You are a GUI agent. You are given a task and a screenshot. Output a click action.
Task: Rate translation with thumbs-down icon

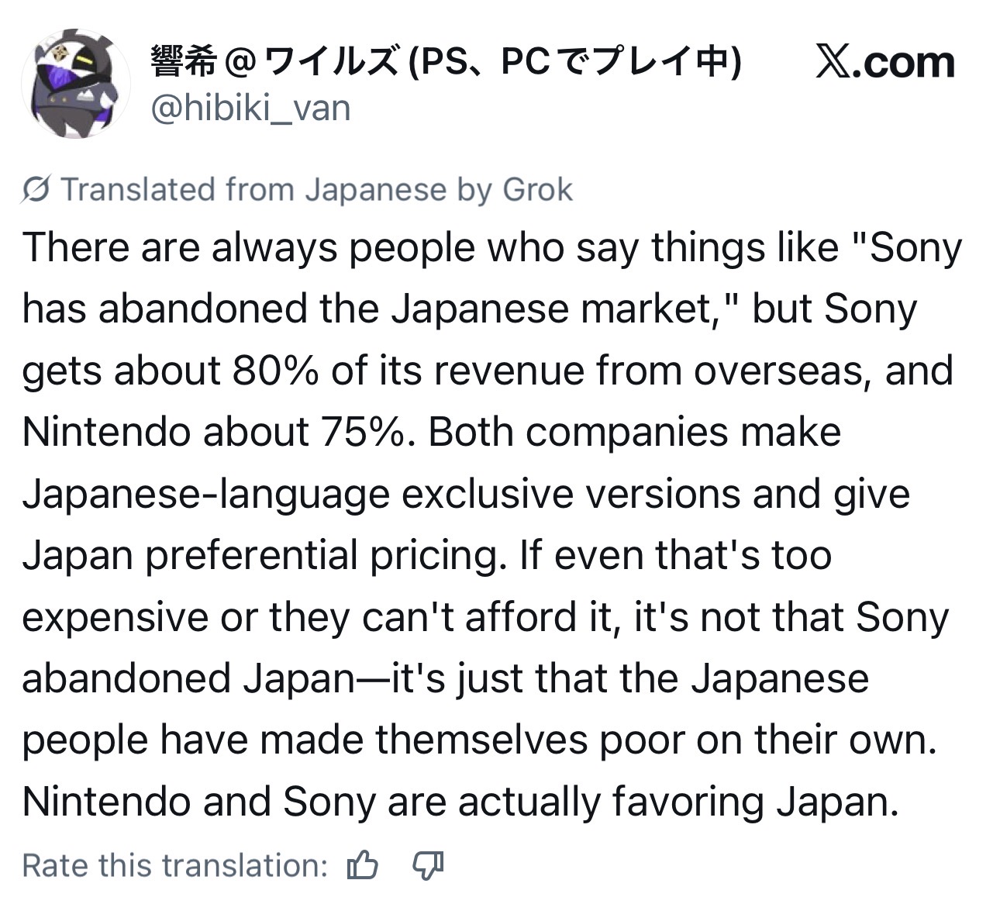tap(428, 865)
